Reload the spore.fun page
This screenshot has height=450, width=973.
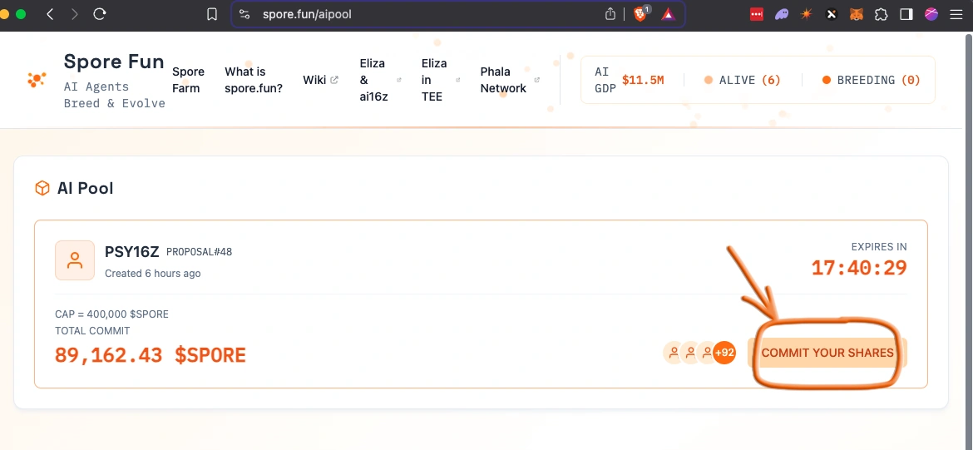(99, 14)
